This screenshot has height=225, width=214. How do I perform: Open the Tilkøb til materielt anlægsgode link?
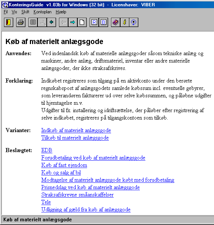point(75,138)
